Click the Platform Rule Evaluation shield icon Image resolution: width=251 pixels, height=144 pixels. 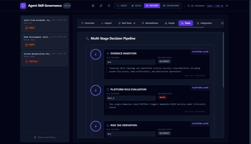108,89
